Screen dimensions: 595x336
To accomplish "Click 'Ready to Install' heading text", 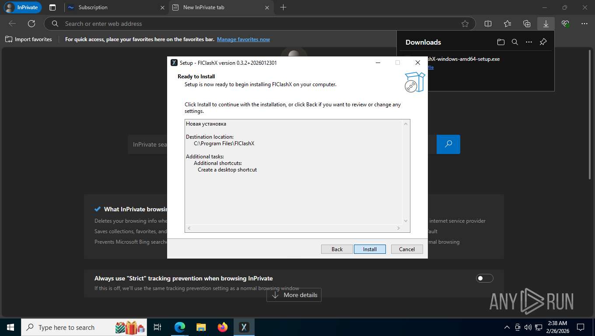I will coord(196,77).
